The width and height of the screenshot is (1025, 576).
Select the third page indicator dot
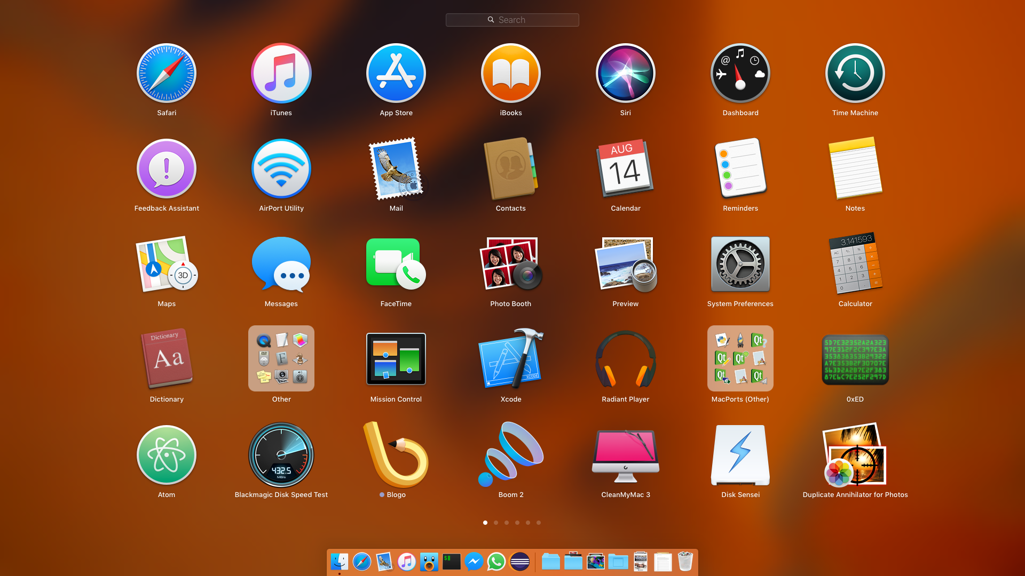tap(507, 523)
